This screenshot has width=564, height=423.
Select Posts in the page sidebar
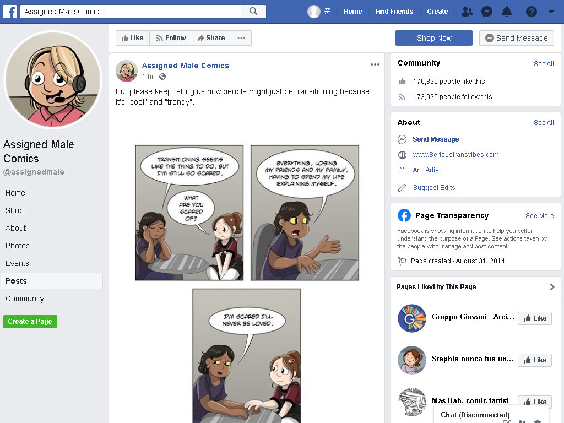tap(52, 281)
